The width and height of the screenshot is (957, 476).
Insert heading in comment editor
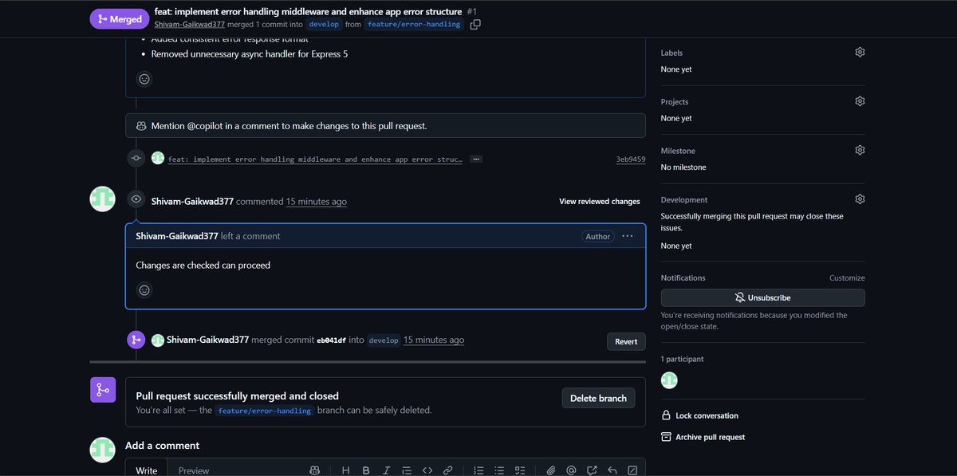tap(346, 470)
